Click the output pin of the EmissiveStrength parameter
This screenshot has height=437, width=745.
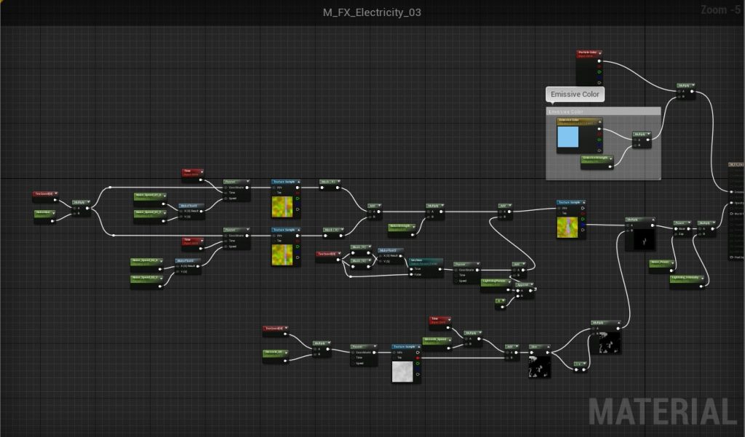coord(610,167)
